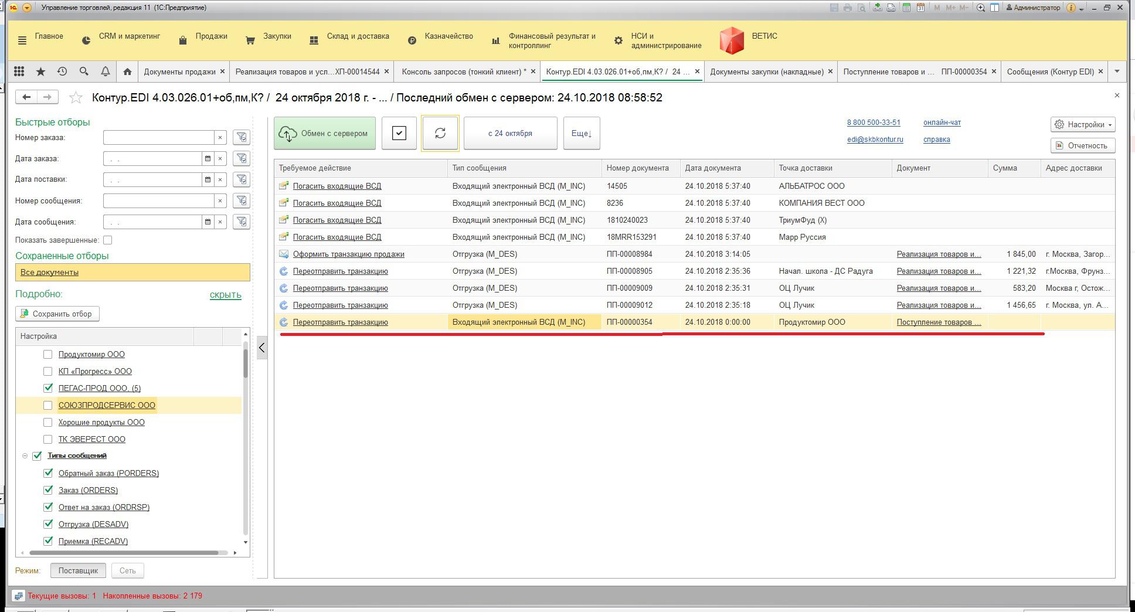Click horizontal scrollbar in settings list
Image resolution: width=1135 pixels, height=612 pixels.
[x=124, y=553]
